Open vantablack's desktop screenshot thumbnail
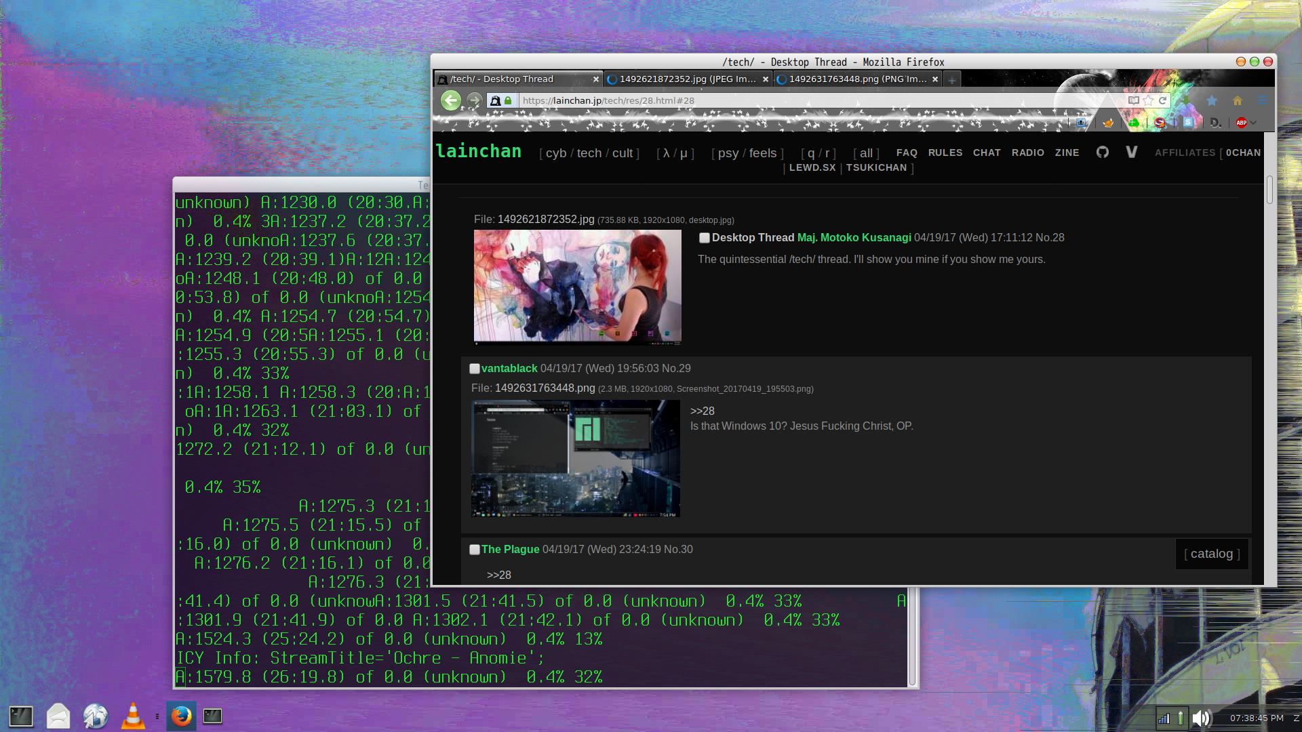The height and width of the screenshot is (732, 1302). [x=575, y=459]
